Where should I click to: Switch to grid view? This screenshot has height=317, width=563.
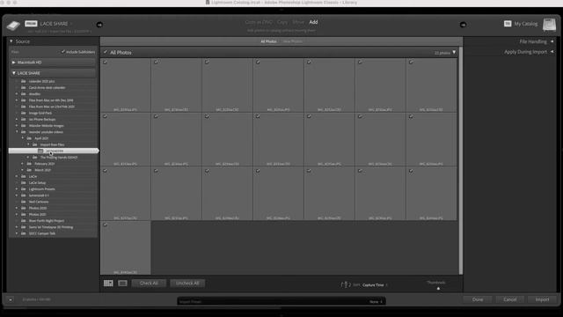(108, 284)
